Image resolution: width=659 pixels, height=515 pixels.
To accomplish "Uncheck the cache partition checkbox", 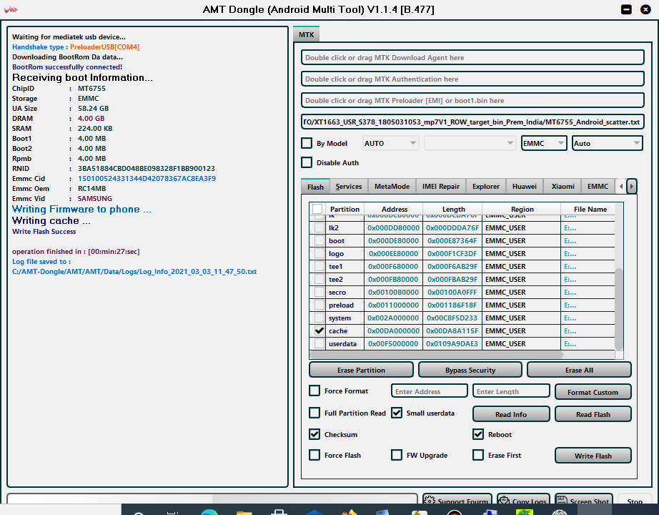I will (x=318, y=331).
